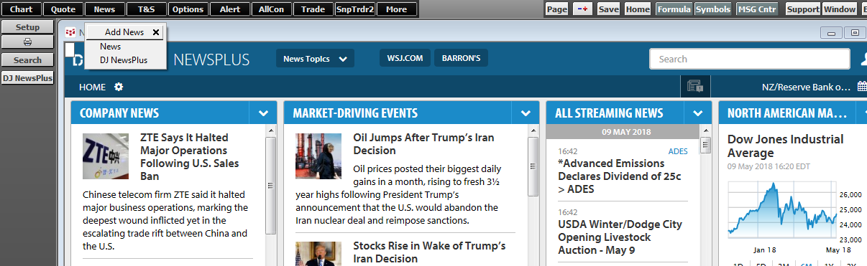Open Advanced Emissions Declares Dividend headline
Image resolution: width=867 pixels, height=266 pixels.
[620, 176]
